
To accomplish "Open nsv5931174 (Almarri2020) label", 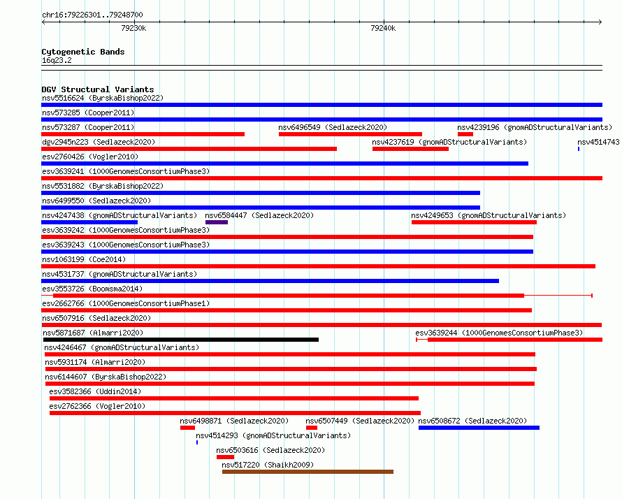I will (x=95, y=362).
